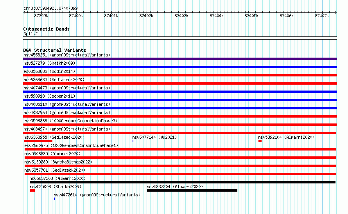Open variant nsv4472610 (gnomADStructuralVariants) label
Viewport: 348px width, 214px height.
pos(97,195)
